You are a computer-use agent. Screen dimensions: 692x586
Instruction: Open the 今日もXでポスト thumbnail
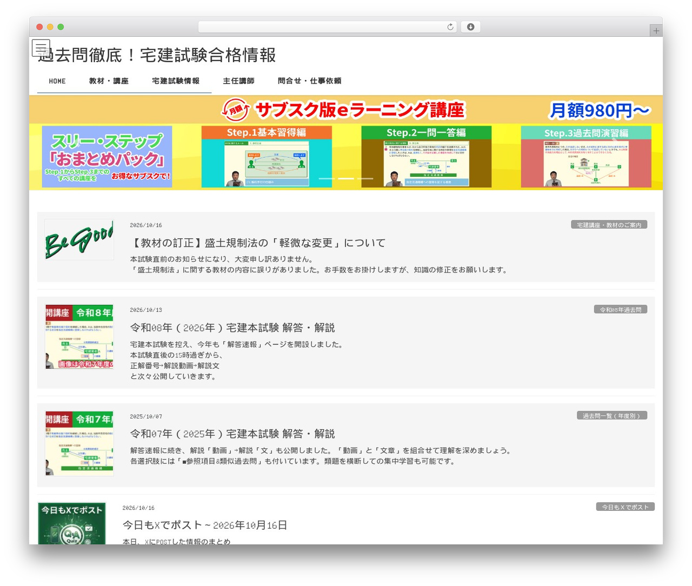tap(72, 523)
